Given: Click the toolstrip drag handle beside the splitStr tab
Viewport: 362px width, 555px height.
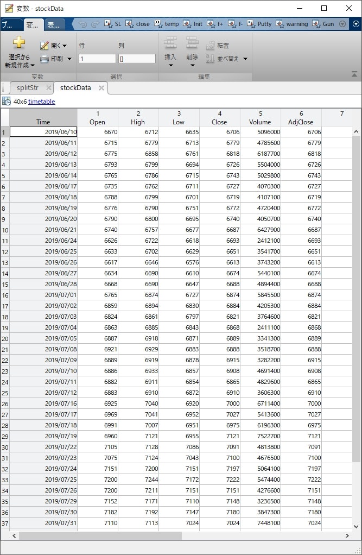Looking at the screenshot, I should click(3, 87).
